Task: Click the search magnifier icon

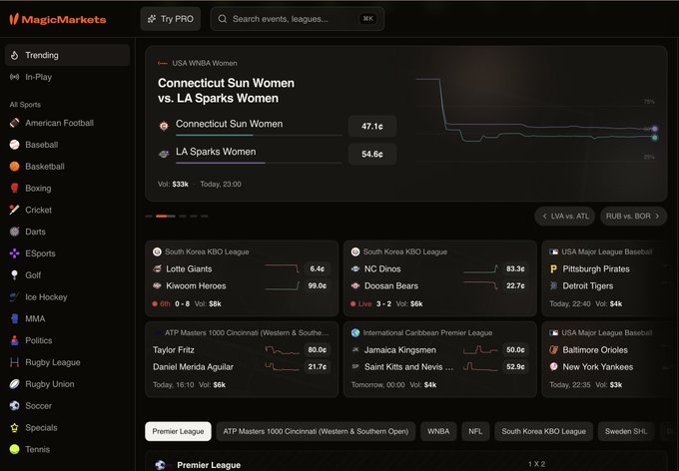Action: (222, 19)
